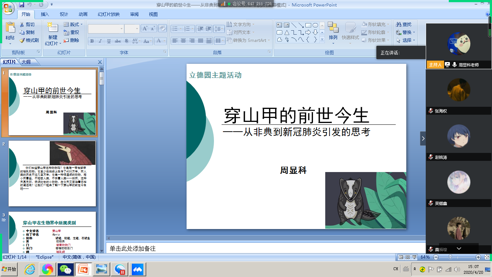Switch to the Outline (大纲) pane tab
This screenshot has width=492, height=277.
pos(26,62)
